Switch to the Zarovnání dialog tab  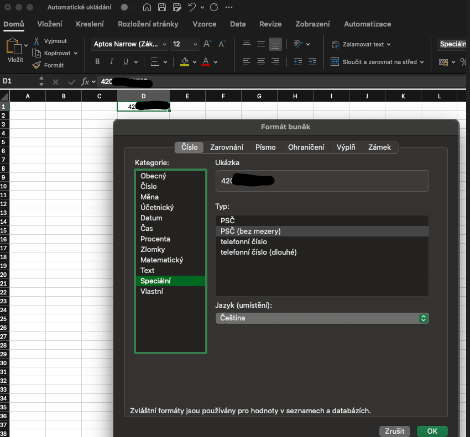tap(226, 148)
